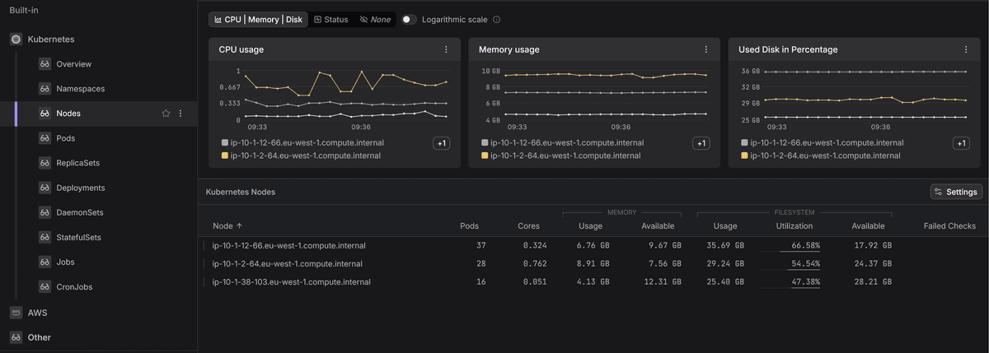Click the binoculars icon beside Namespaces
The width and height of the screenshot is (989, 353).
(x=45, y=88)
